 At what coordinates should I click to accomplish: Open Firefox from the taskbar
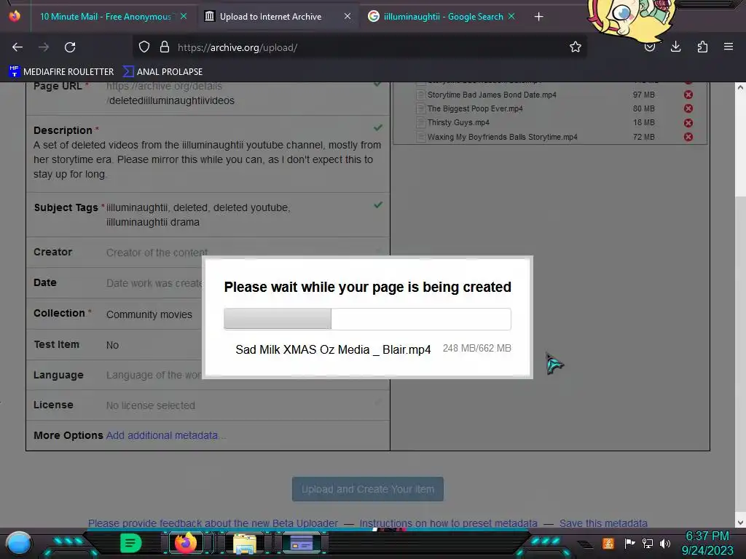186,543
